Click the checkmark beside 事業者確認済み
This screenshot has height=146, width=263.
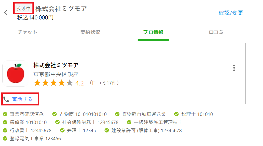pyautogui.click(x=5, y=114)
